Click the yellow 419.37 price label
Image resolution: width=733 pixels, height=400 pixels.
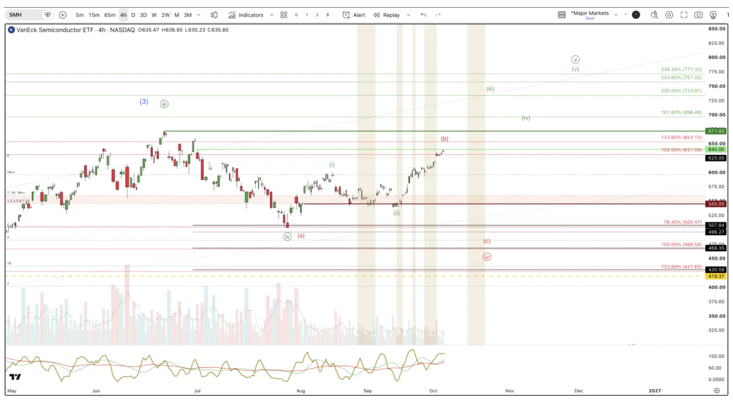click(x=716, y=276)
